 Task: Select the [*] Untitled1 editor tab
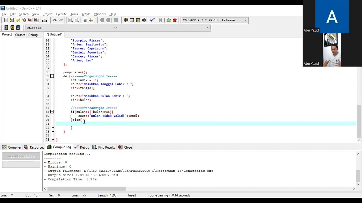[54, 34]
